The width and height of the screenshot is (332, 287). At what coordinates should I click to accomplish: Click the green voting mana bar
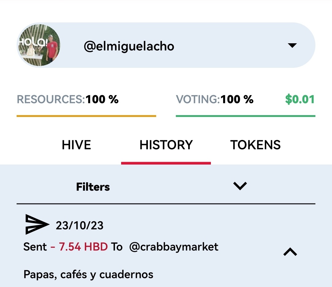[246, 116]
